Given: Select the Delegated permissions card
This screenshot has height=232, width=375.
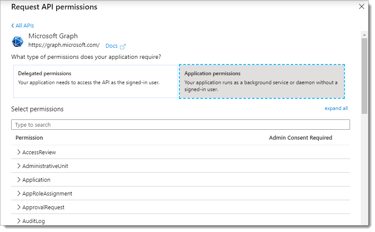Looking at the screenshot, I should pyautogui.click(x=95, y=81).
